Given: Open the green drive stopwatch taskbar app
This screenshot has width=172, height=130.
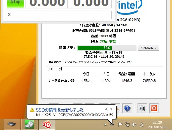Looking at the screenshot, I should coord(29,124).
